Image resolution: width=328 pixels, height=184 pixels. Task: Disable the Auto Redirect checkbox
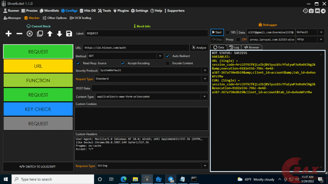(168, 56)
